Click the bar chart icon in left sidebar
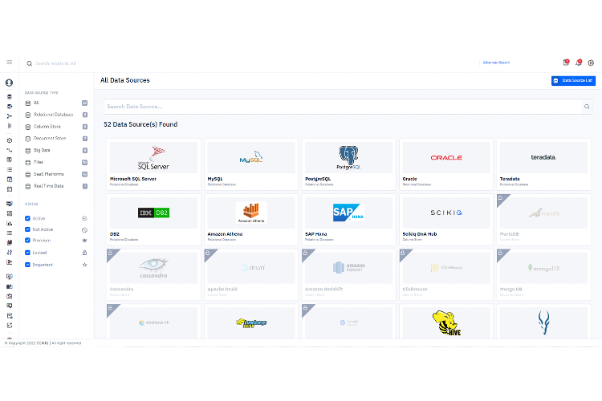Screen dimensions: 602x401 click(x=10, y=223)
